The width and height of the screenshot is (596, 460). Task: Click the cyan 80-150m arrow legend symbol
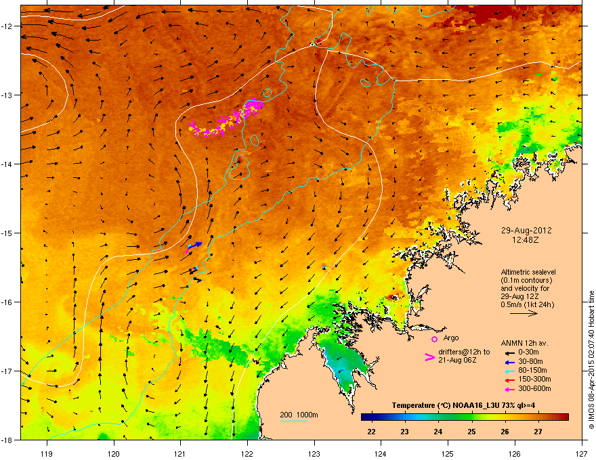coord(509,371)
